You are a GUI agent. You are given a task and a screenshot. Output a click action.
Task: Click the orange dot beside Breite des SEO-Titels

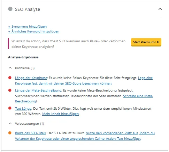(10, 133)
